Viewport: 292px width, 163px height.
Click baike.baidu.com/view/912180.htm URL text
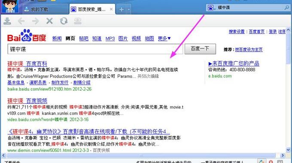tap(40, 89)
